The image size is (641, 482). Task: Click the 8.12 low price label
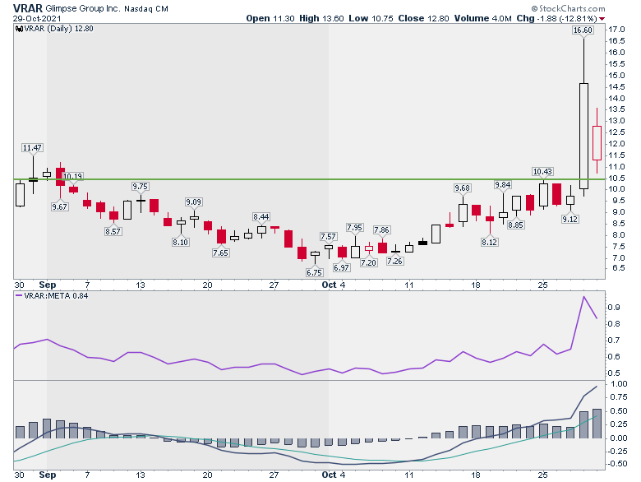[x=489, y=242]
